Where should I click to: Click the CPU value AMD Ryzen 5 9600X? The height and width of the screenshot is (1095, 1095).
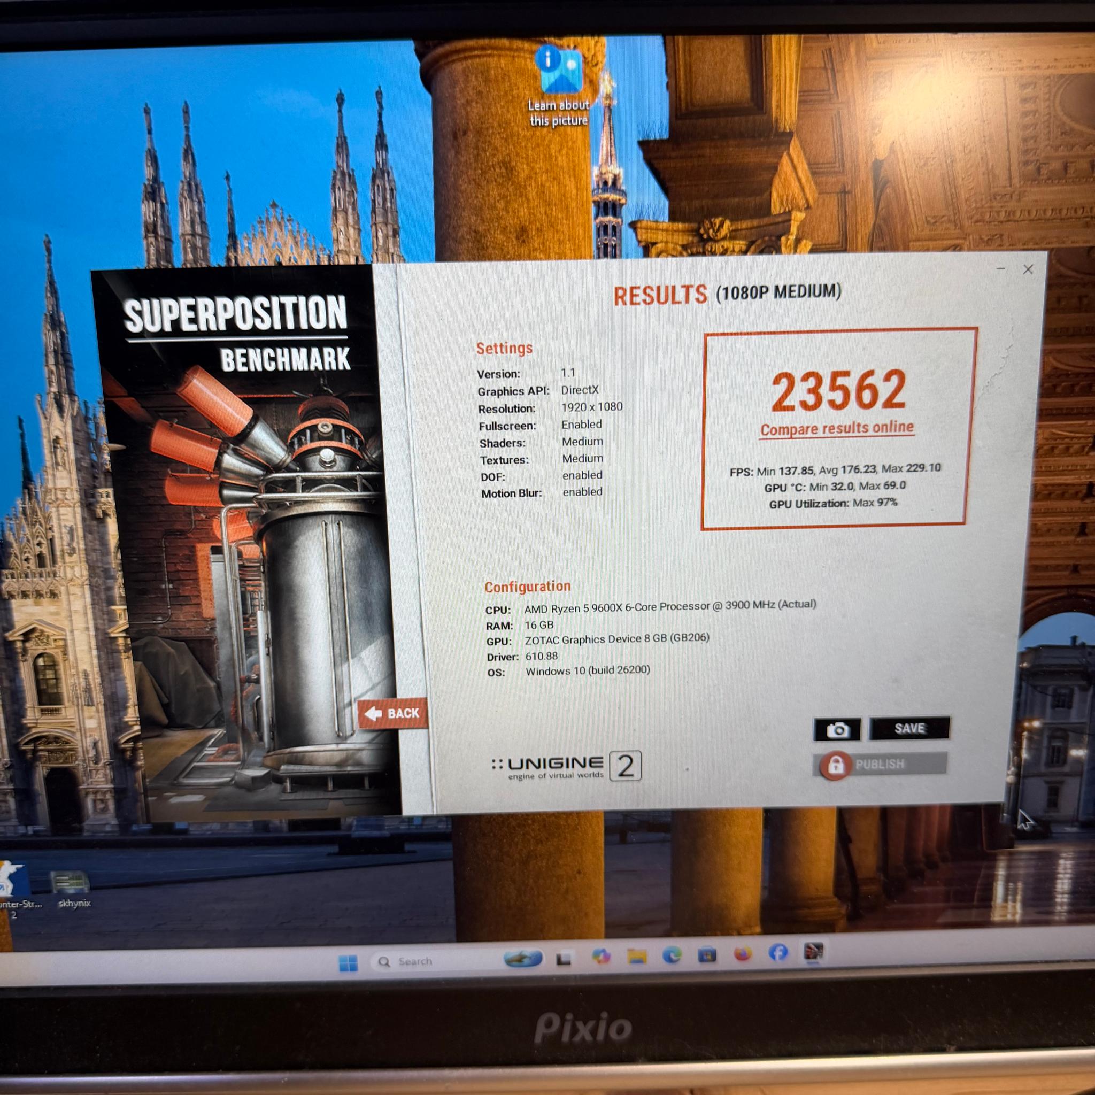(670, 606)
